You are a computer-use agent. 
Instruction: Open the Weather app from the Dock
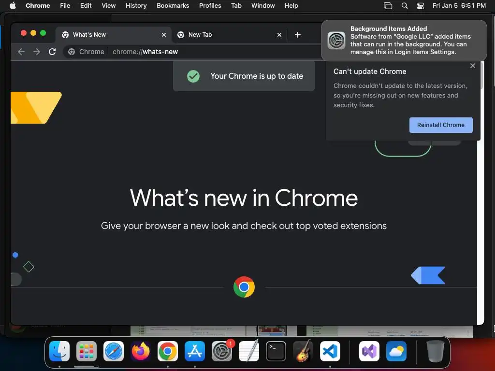tap(396, 351)
